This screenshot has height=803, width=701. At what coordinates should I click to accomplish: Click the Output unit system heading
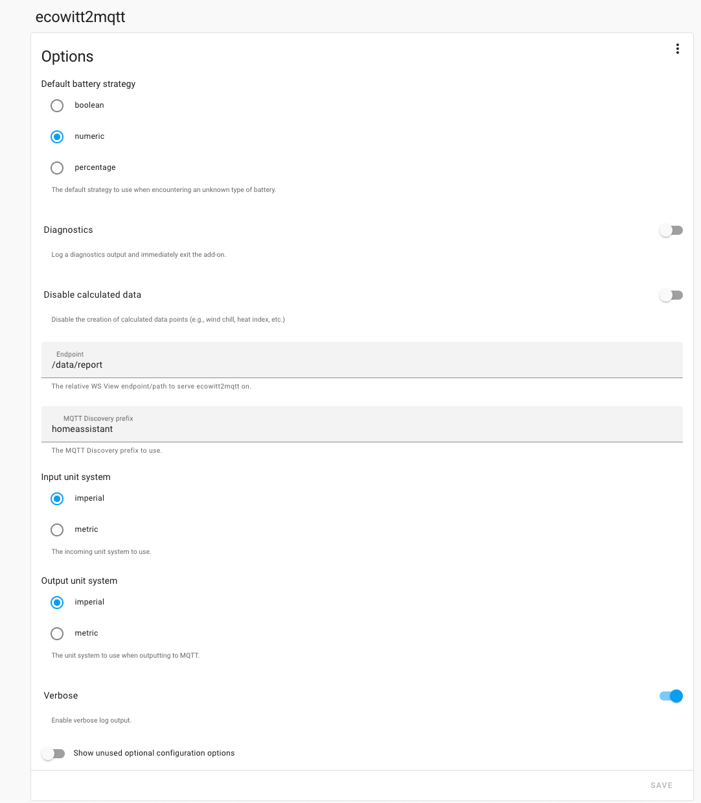pyautogui.click(x=79, y=581)
